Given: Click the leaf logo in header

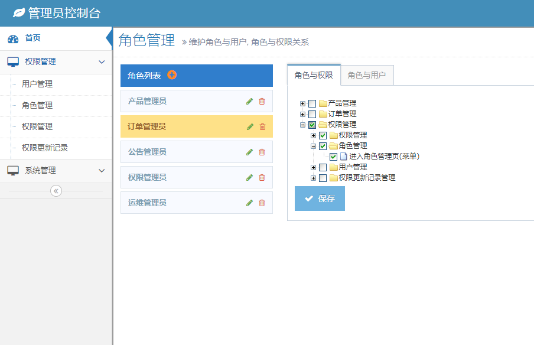Looking at the screenshot, I should click(19, 13).
